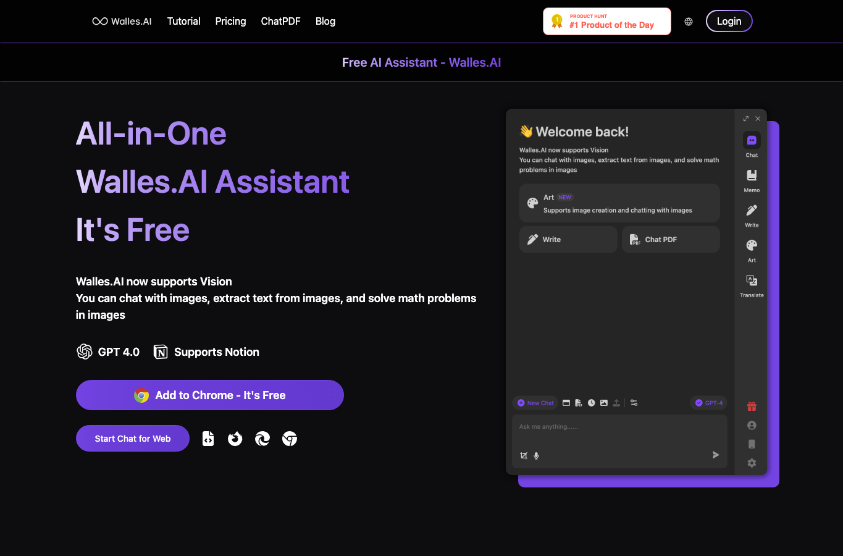This screenshot has width=843, height=556.
Task: Click the webpage window icon in chat toolbar
Action: [566, 403]
